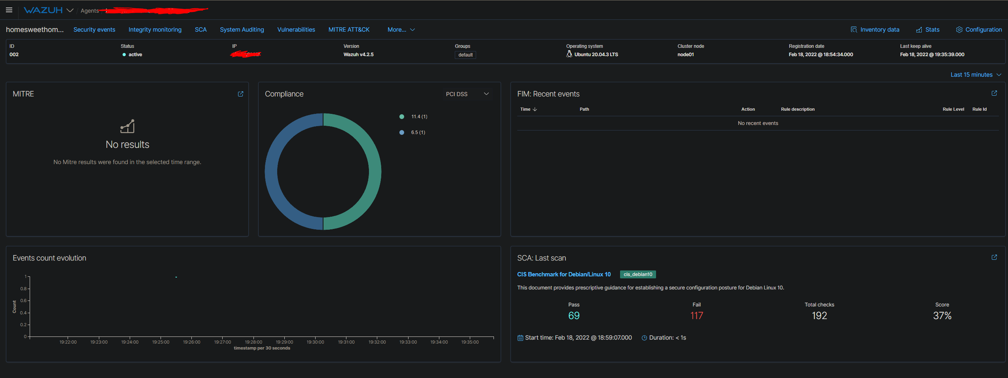
Task: Click the default group badge
Action: tap(465, 55)
